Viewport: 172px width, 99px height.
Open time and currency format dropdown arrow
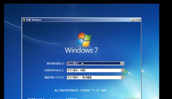tap(122, 70)
